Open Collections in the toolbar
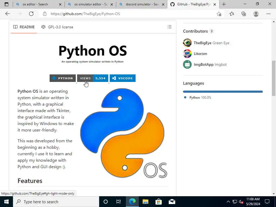 pos(244,14)
